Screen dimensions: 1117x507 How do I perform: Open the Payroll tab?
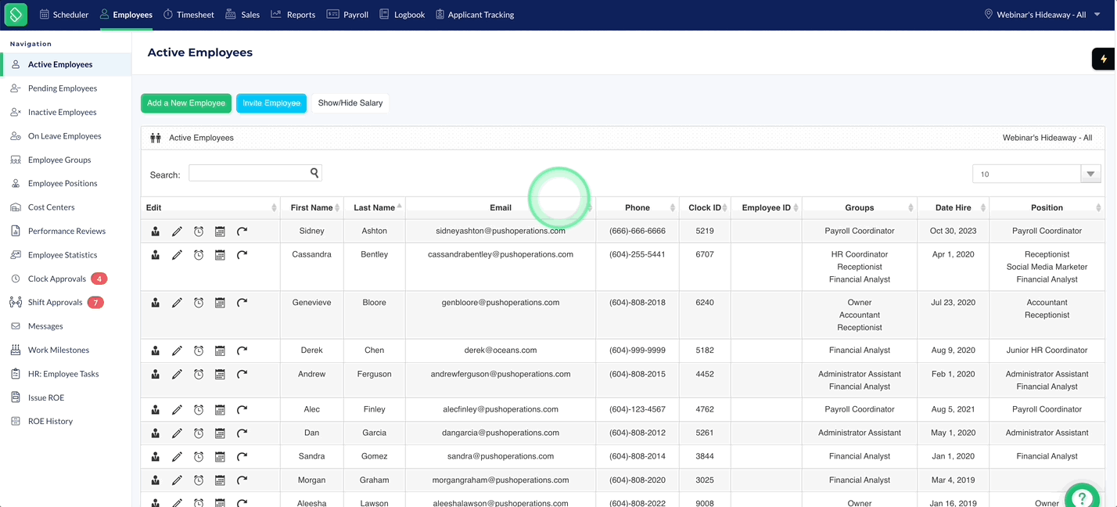tap(347, 14)
